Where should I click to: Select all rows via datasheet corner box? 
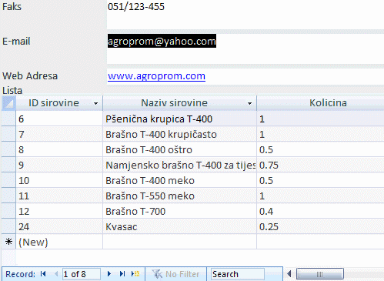tap(8, 103)
